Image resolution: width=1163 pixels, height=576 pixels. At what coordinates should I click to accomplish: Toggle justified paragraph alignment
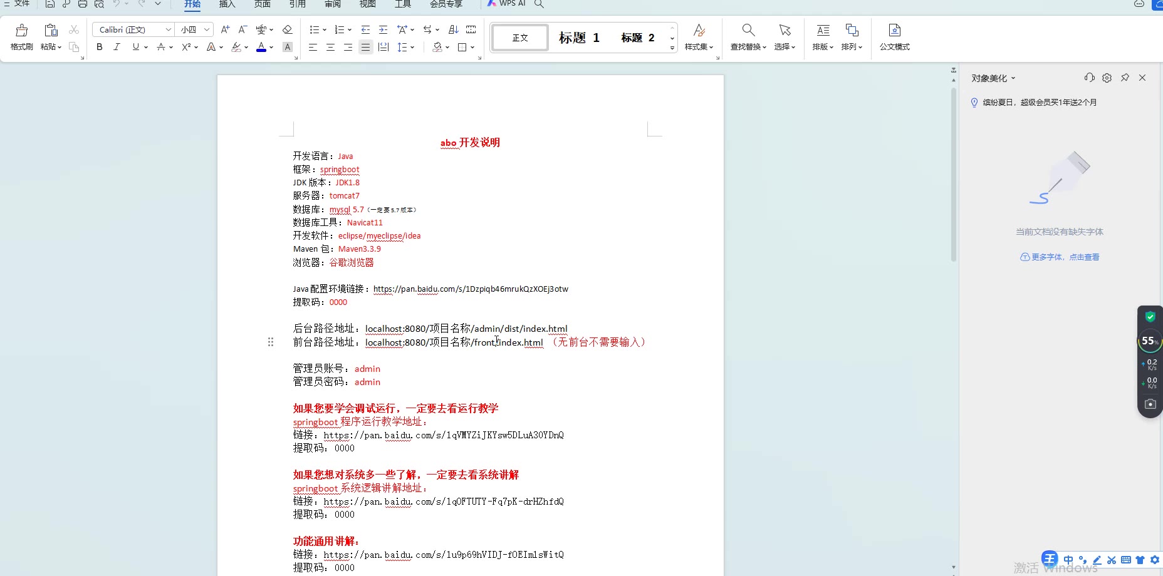(365, 47)
